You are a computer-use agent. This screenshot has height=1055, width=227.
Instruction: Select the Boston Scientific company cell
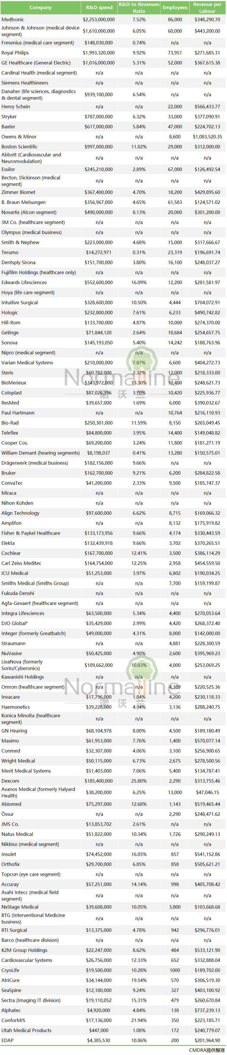click(20, 147)
